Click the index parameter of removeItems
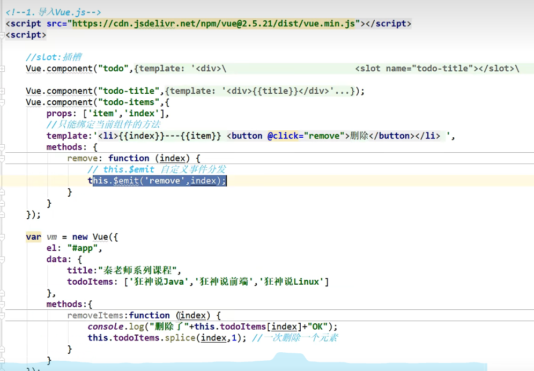 click(193, 315)
